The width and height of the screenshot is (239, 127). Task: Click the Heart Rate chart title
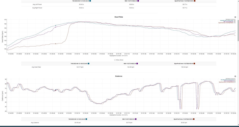pyautogui.click(x=119, y=17)
